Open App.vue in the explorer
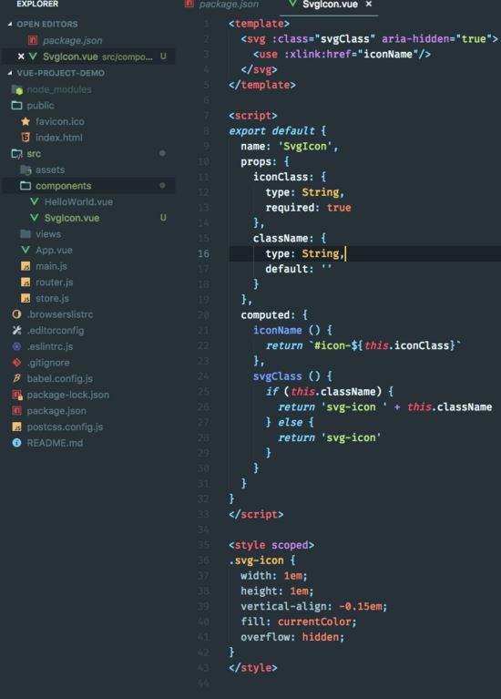 (54, 250)
